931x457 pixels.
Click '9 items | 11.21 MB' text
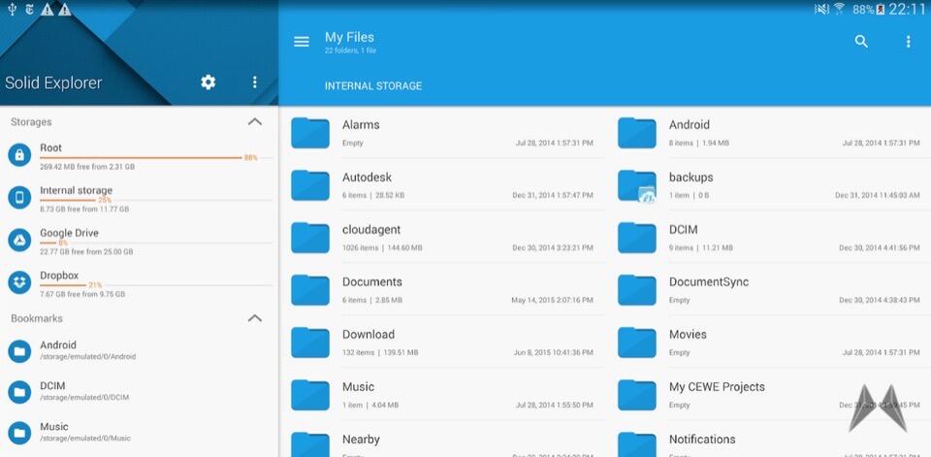(700, 247)
